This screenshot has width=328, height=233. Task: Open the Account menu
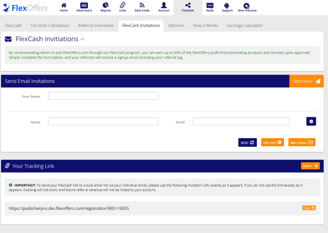(x=164, y=7)
